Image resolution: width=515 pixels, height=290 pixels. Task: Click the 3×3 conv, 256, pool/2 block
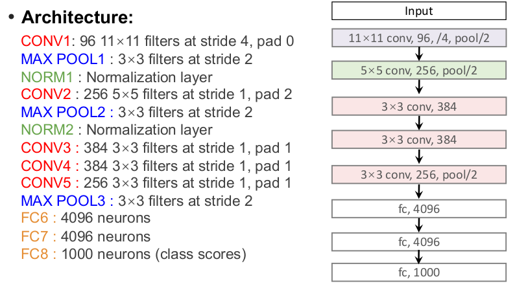(x=418, y=174)
